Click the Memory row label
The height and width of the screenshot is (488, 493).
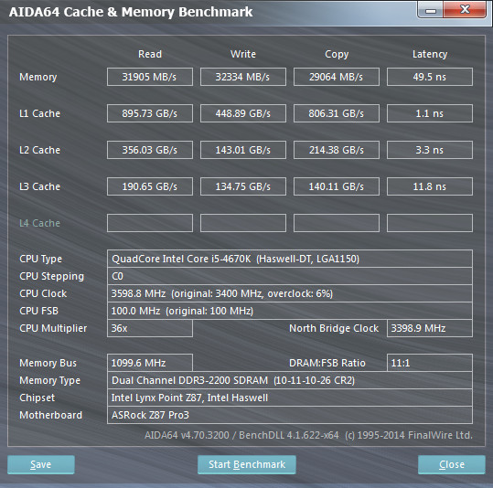pos(38,77)
